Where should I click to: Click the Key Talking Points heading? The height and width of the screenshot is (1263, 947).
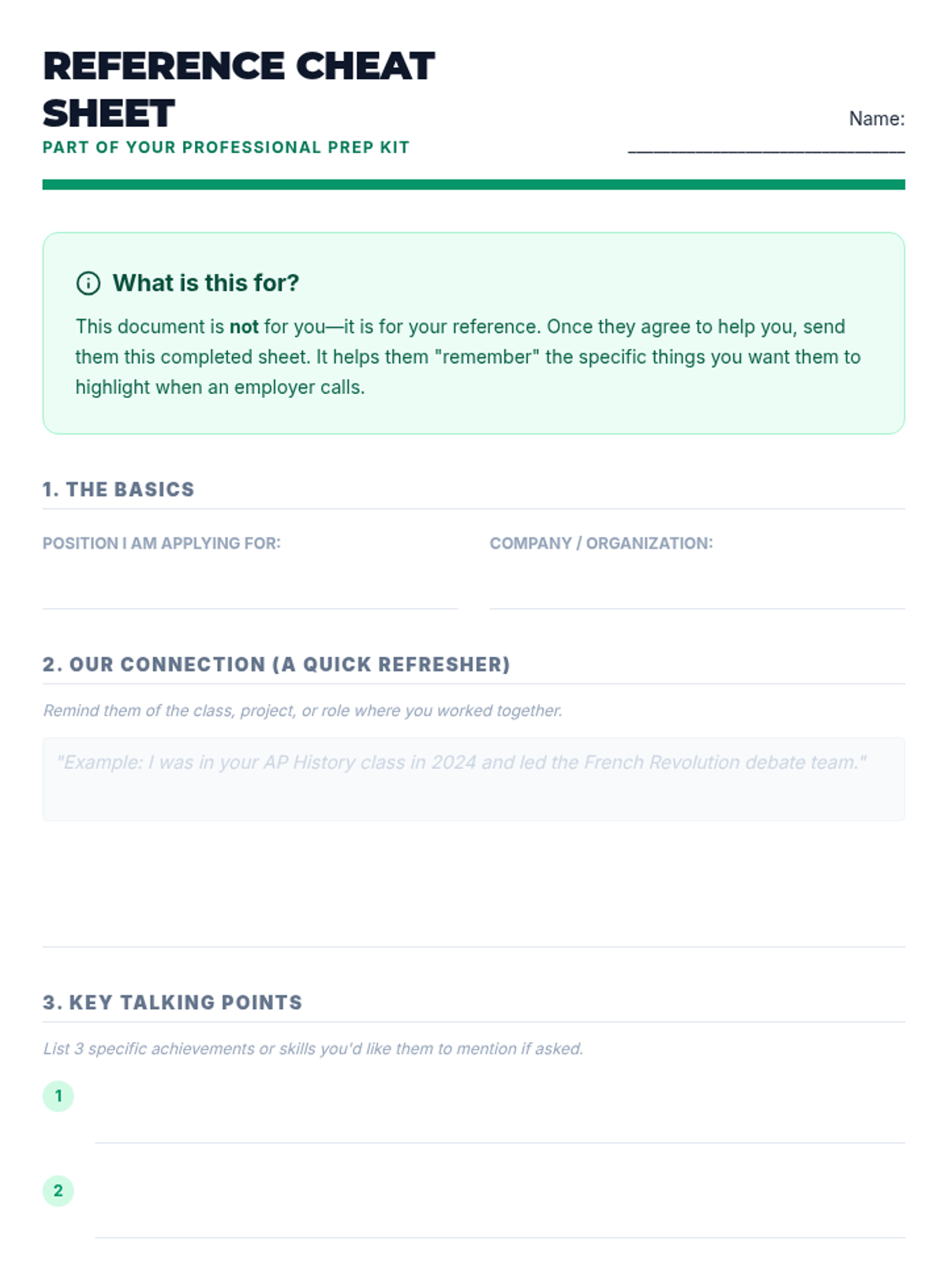(x=172, y=1003)
